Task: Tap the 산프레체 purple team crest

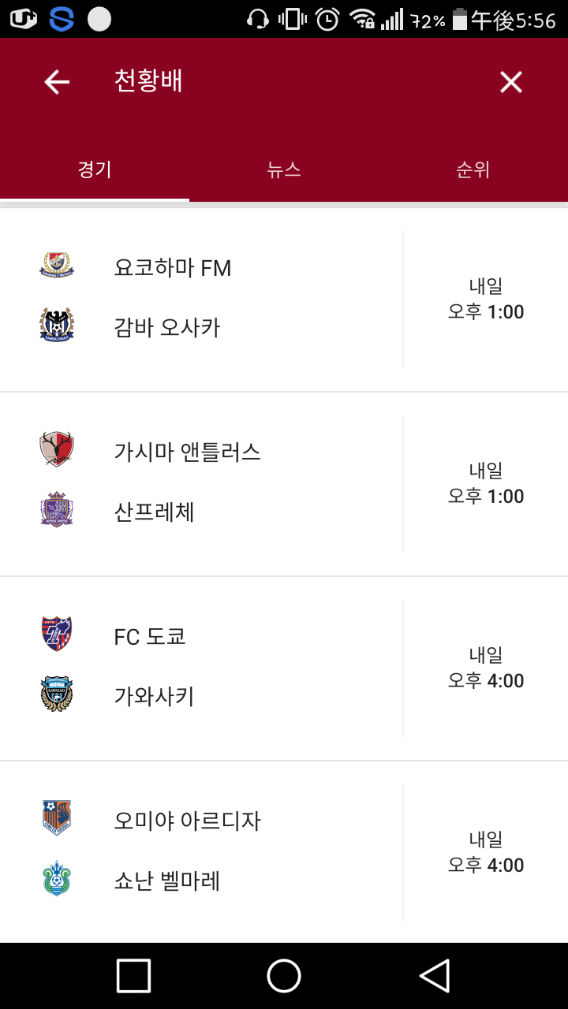Action: (x=57, y=509)
